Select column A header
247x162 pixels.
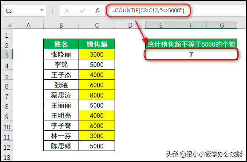[x=28, y=25]
